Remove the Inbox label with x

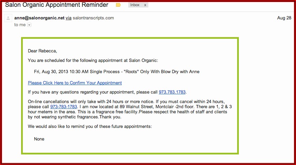[145, 5]
